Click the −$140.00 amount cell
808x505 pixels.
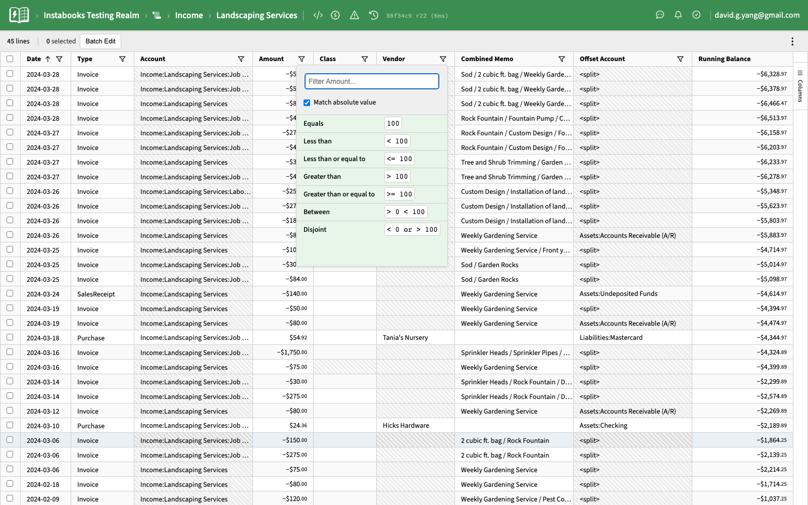283,294
